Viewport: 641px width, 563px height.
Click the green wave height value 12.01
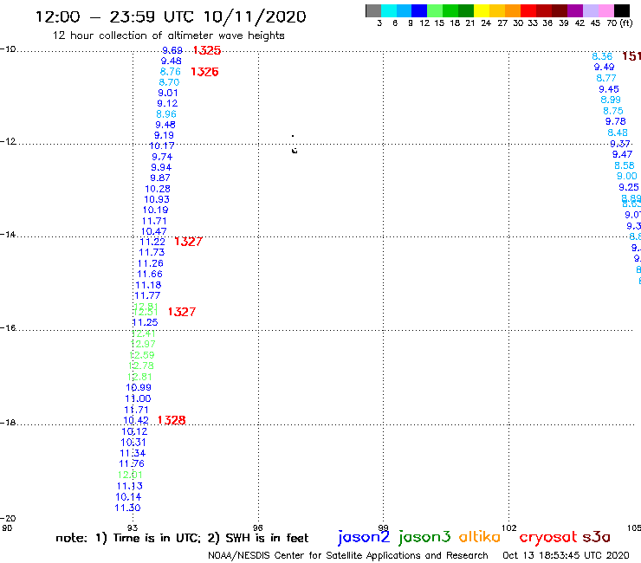coord(130,475)
